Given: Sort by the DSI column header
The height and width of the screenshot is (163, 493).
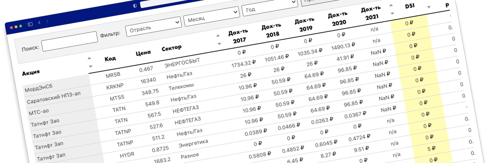Looking at the screenshot, I should 410,6.
